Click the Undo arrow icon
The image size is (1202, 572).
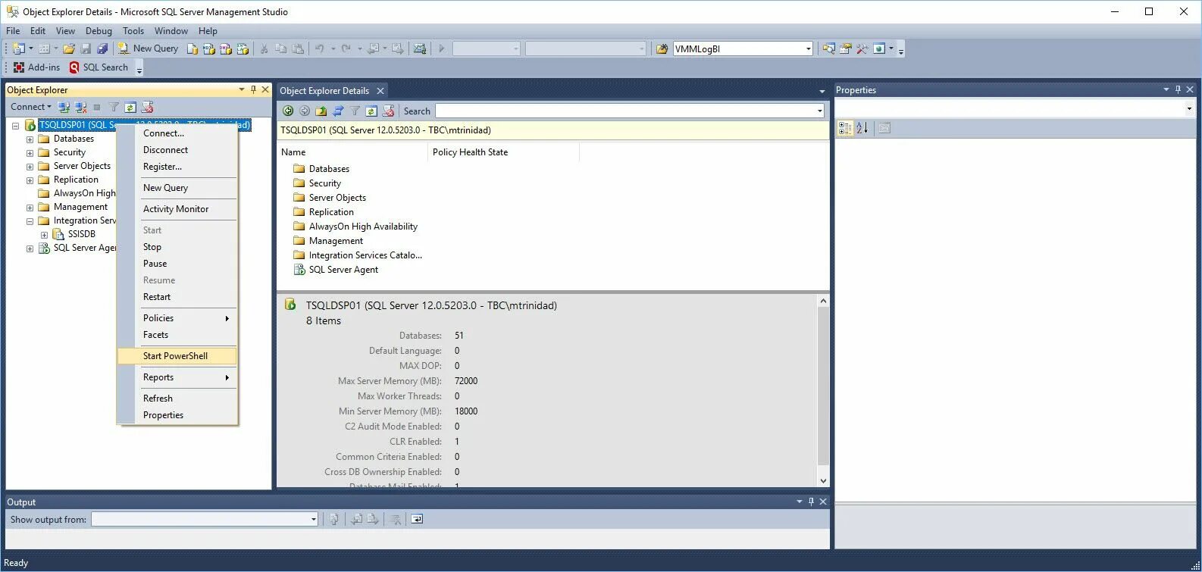coord(320,48)
